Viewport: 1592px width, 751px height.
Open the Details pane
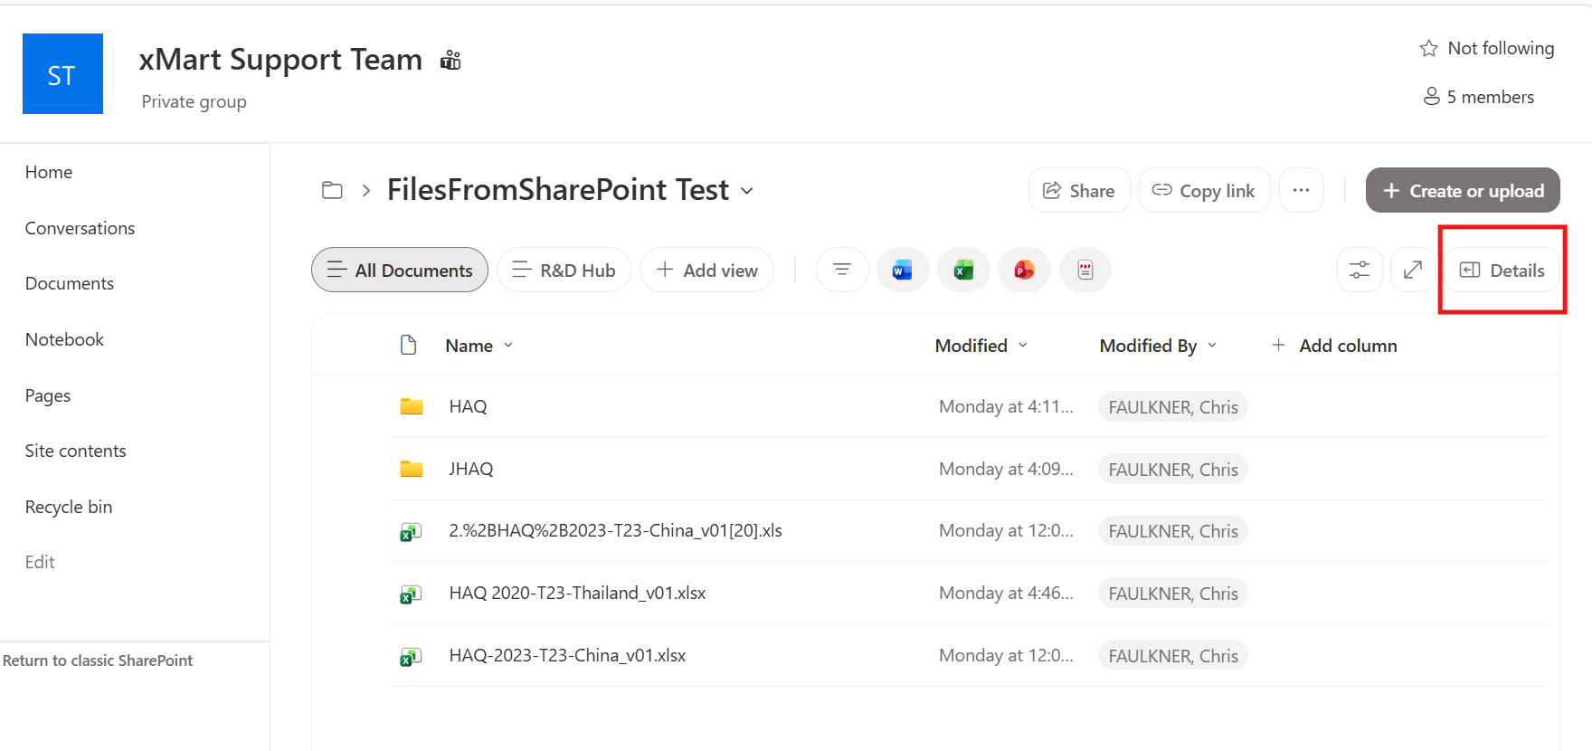click(1502, 270)
